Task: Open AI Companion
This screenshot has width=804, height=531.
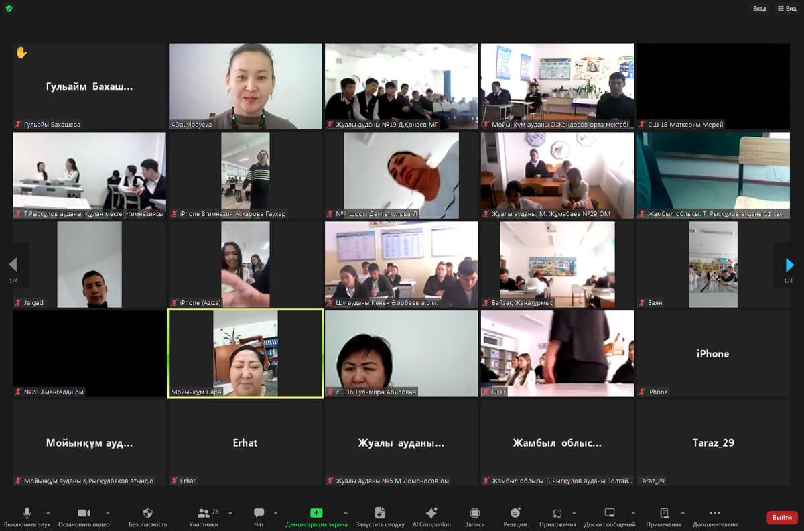Action: tap(431, 513)
